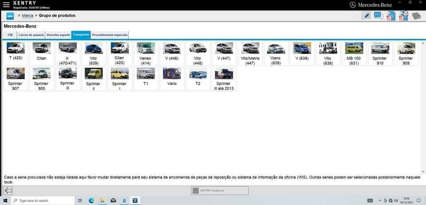Select the Sprinter 909 tile
Screen dimensions: 426x205
[406, 54]
